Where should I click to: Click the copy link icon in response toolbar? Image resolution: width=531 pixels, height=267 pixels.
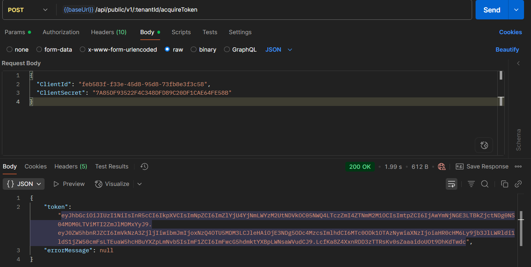pos(518,184)
